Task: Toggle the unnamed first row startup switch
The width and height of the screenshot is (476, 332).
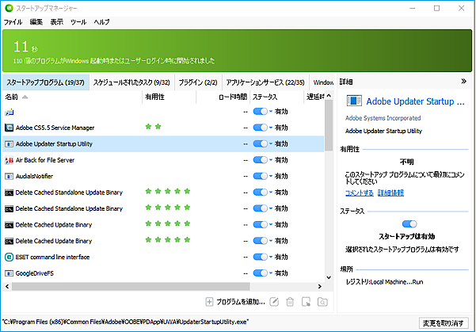Action: (x=260, y=112)
